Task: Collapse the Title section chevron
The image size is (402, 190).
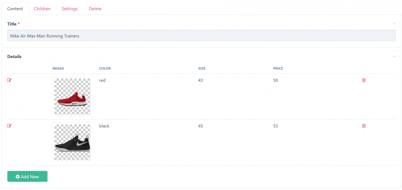Action: pyautogui.click(x=394, y=24)
